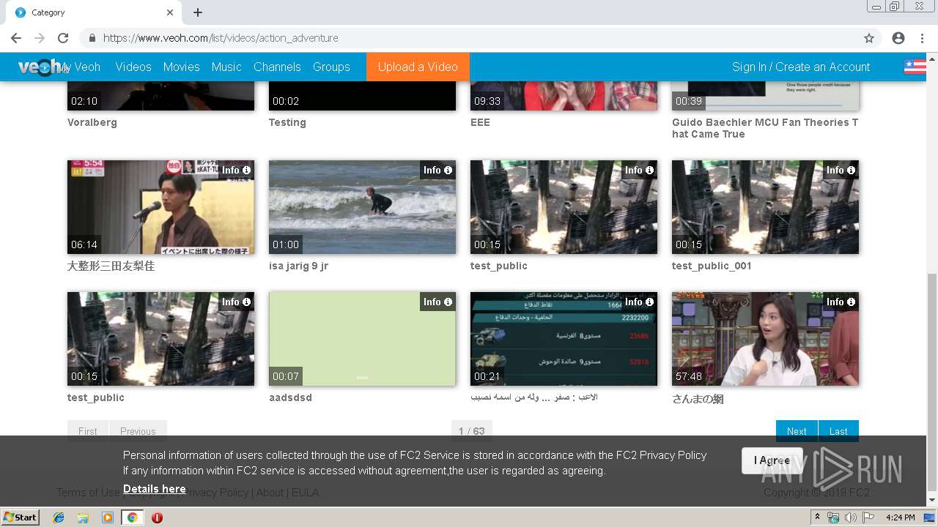
Task: Open EULA footer link
Action: click(306, 493)
